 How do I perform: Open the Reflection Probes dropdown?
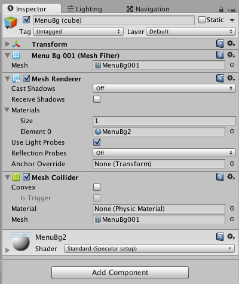(x=164, y=153)
